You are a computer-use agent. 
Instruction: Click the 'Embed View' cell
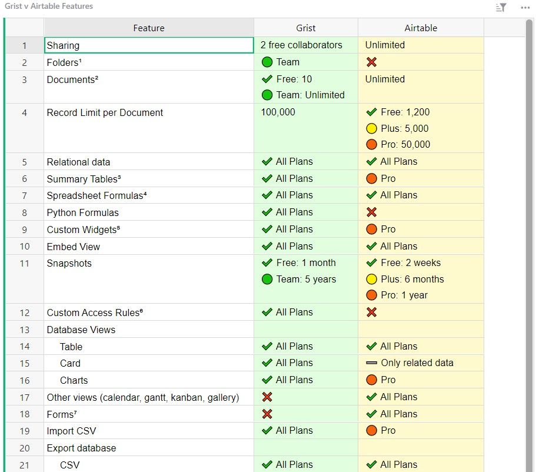click(x=149, y=246)
